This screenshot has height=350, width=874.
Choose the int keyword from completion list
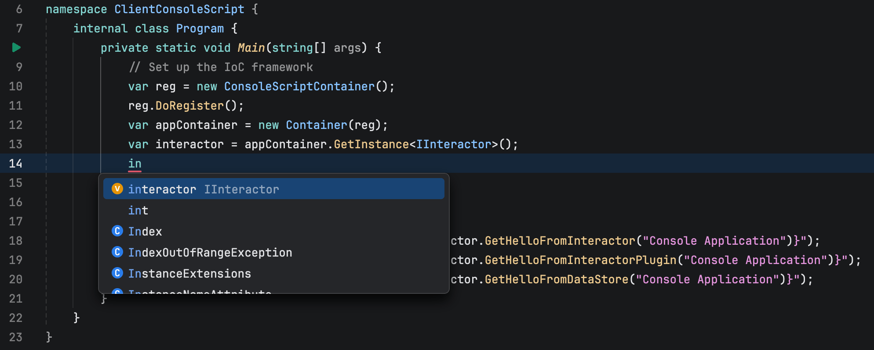pyautogui.click(x=138, y=211)
